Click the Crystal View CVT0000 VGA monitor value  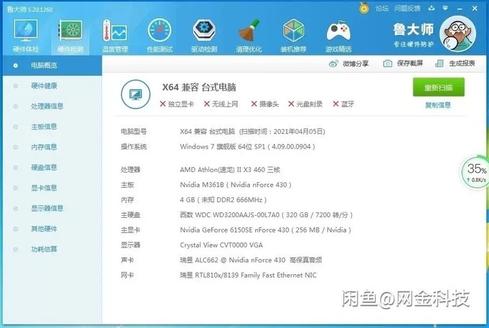pos(221,245)
